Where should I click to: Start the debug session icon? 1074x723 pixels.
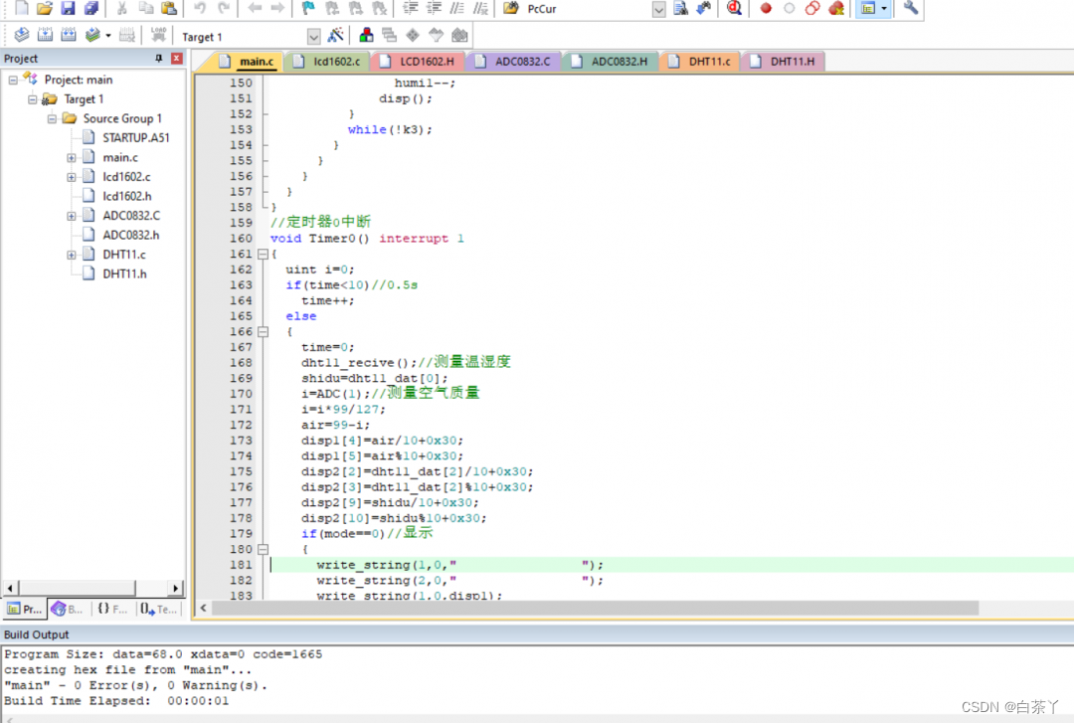pos(734,8)
